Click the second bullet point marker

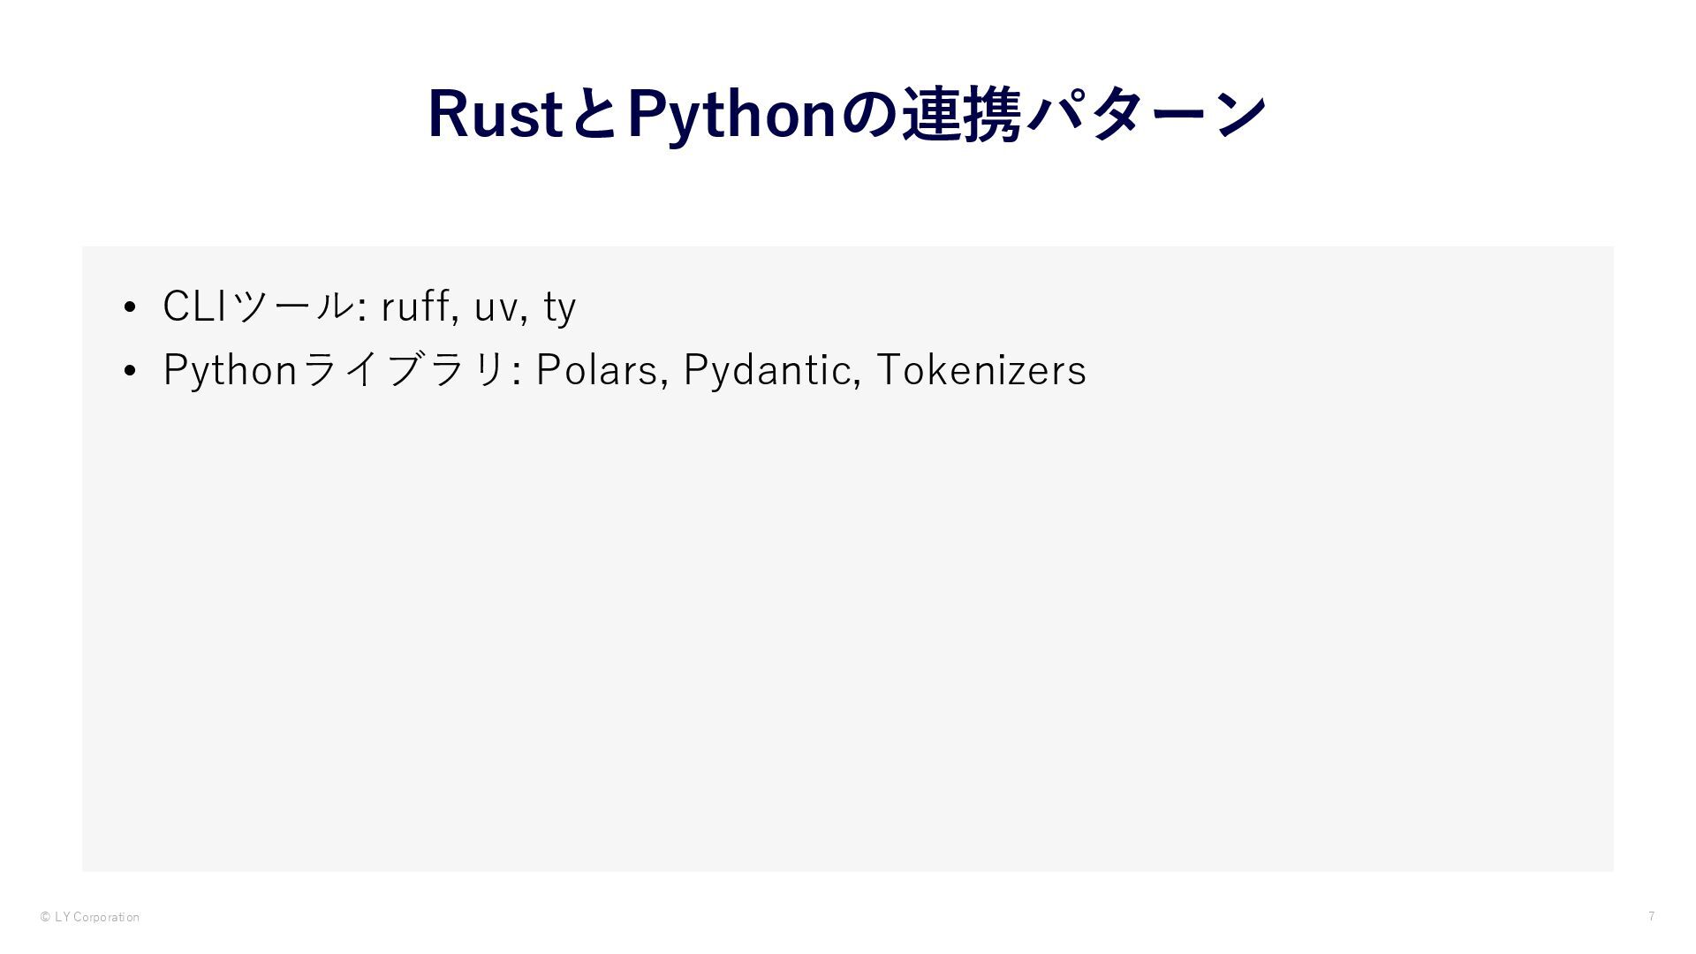click(130, 372)
